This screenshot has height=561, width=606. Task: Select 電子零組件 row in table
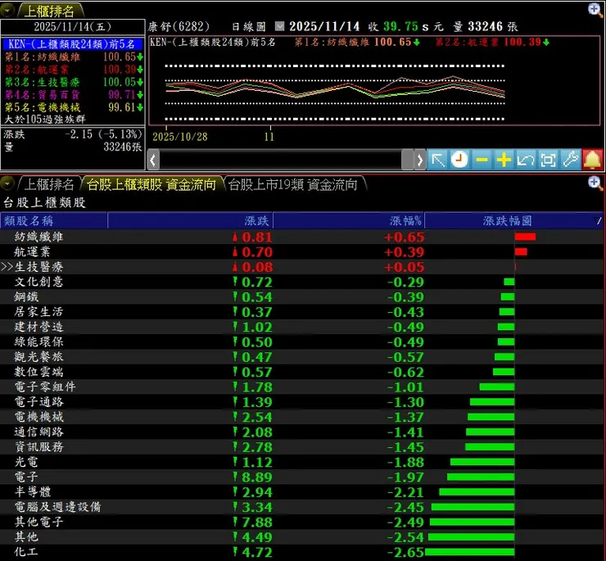[301, 387]
